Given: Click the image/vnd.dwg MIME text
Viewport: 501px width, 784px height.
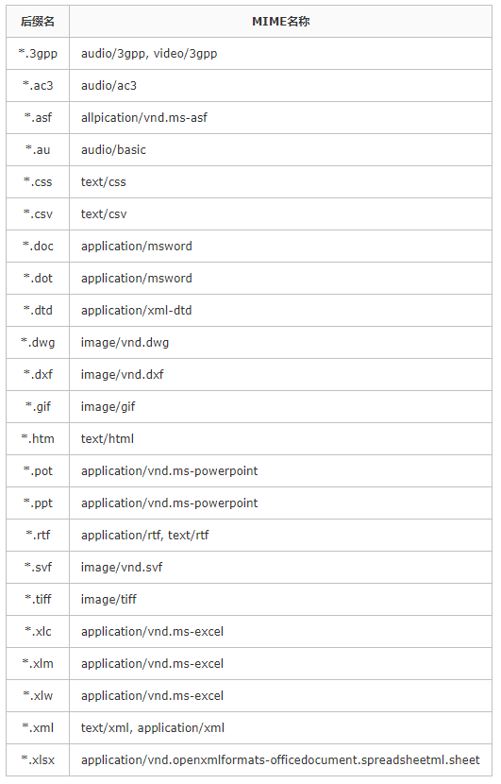Looking at the screenshot, I should click(x=125, y=343).
